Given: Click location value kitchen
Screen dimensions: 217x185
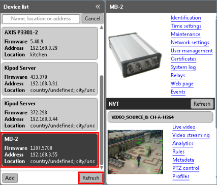Looking at the screenshot, I should tap(39, 55).
